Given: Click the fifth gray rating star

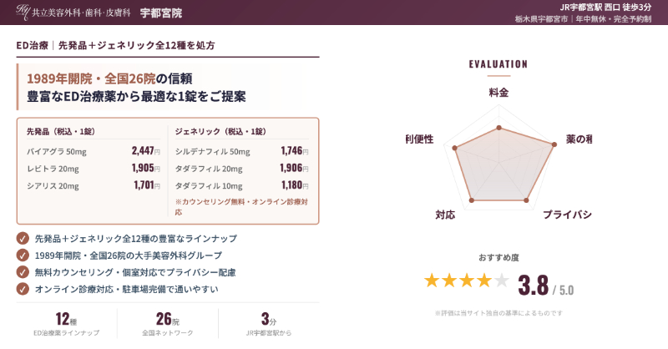Looking at the screenshot, I should click(502, 281).
